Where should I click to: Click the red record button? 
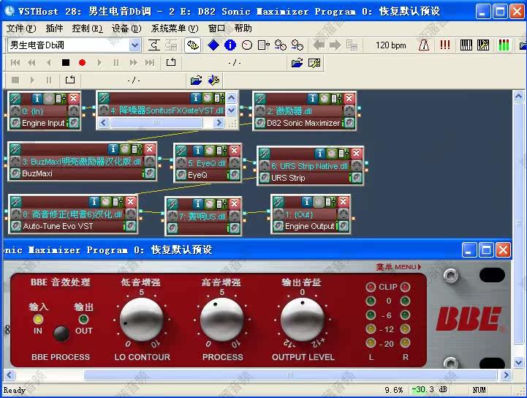(82, 63)
